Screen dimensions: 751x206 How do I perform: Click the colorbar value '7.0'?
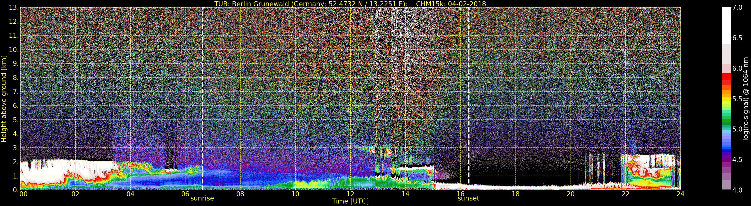(x=737, y=7)
